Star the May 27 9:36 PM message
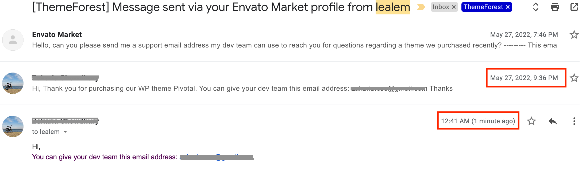Viewport: 586px width, 175px height. pos(574,78)
